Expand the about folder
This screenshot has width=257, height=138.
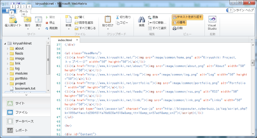pyautogui.click(x=7, y=48)
